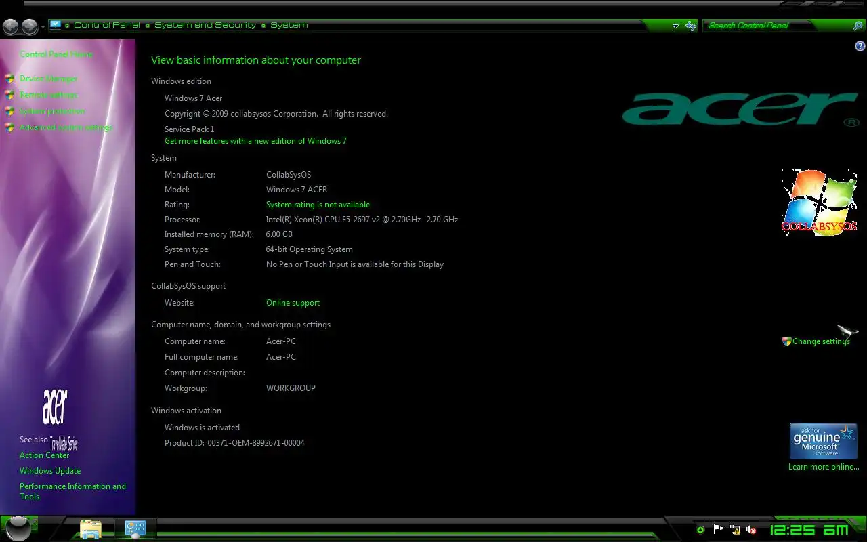Click Change settings for computer name
This screenshot has height=542, width=867.
click(x=821, y=341)
